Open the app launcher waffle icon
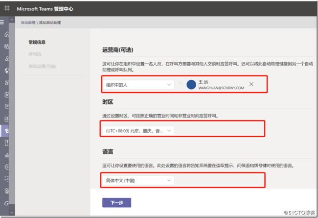This screenshot has width=318, height=218. [7, 8]
